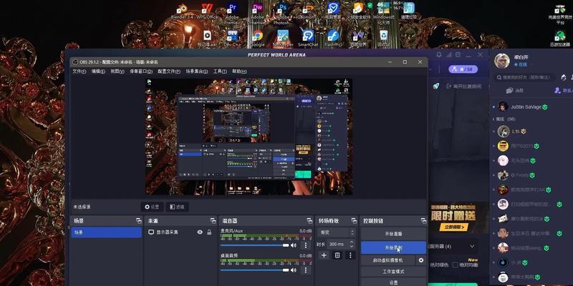
Task: Open the OBS 文件 menu
Action: point(80,71)
